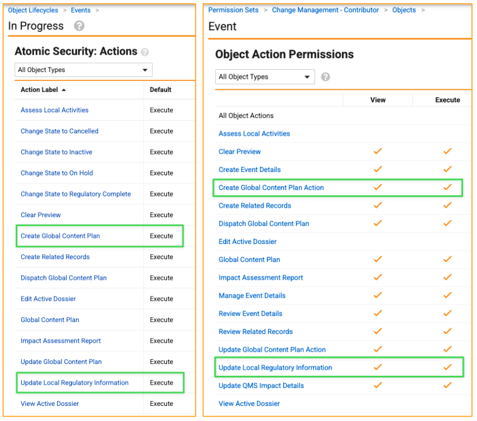Toggle View checkmark for Global Content Plan
Screen dimensions: 477x421
tap(378, 259)
